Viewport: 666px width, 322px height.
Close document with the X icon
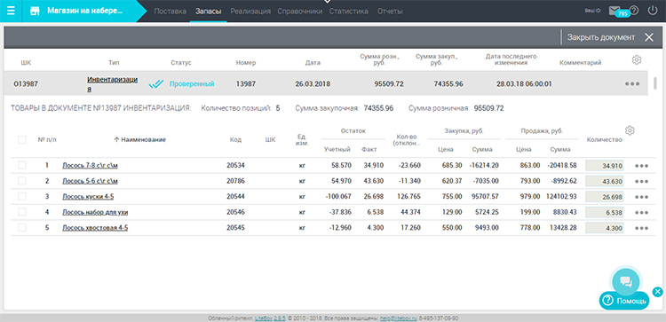pyautogui.click(x=648, y=37)
